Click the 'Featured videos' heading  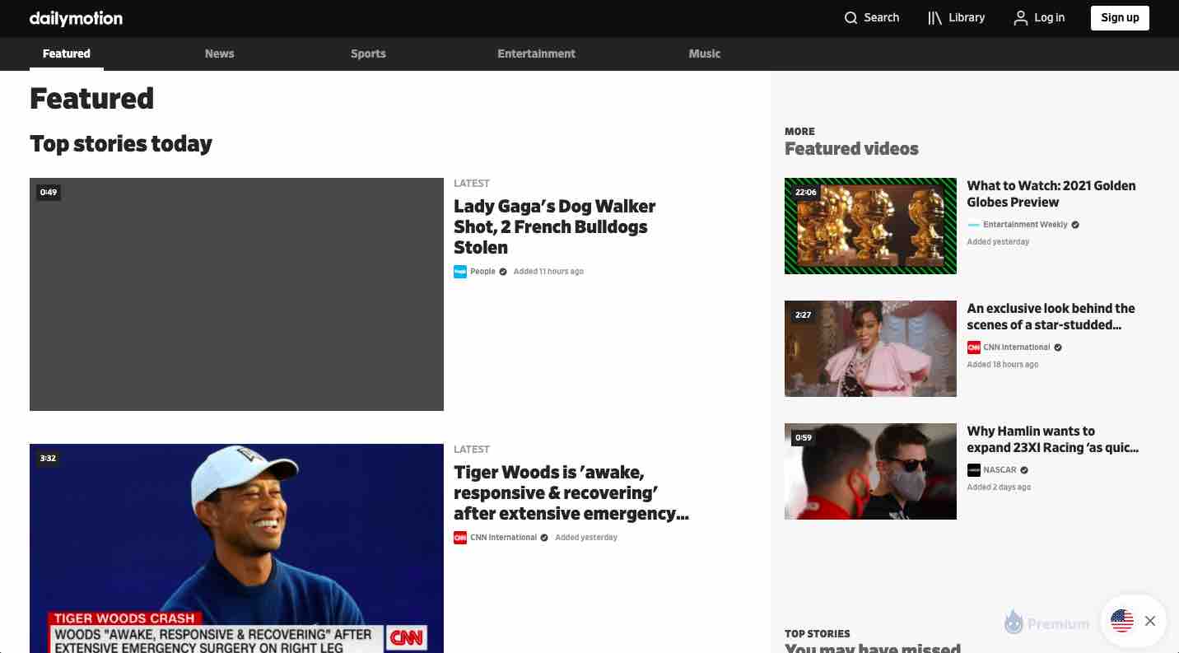click(851, 149)
